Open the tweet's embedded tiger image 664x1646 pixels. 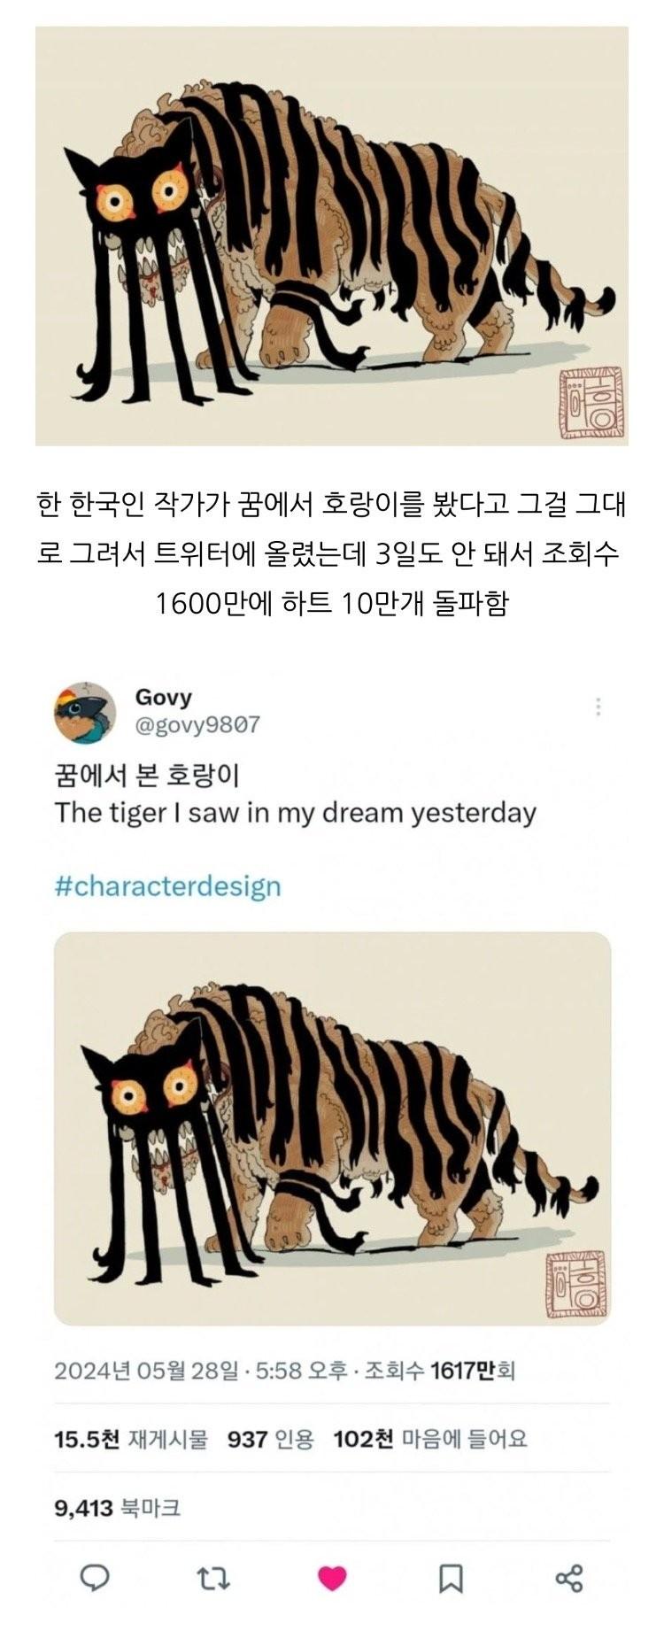[x=332, y=1128]
